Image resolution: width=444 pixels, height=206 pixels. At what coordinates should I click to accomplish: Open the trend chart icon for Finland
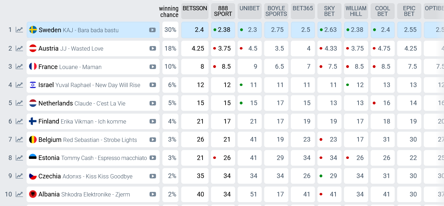[19, 121]
